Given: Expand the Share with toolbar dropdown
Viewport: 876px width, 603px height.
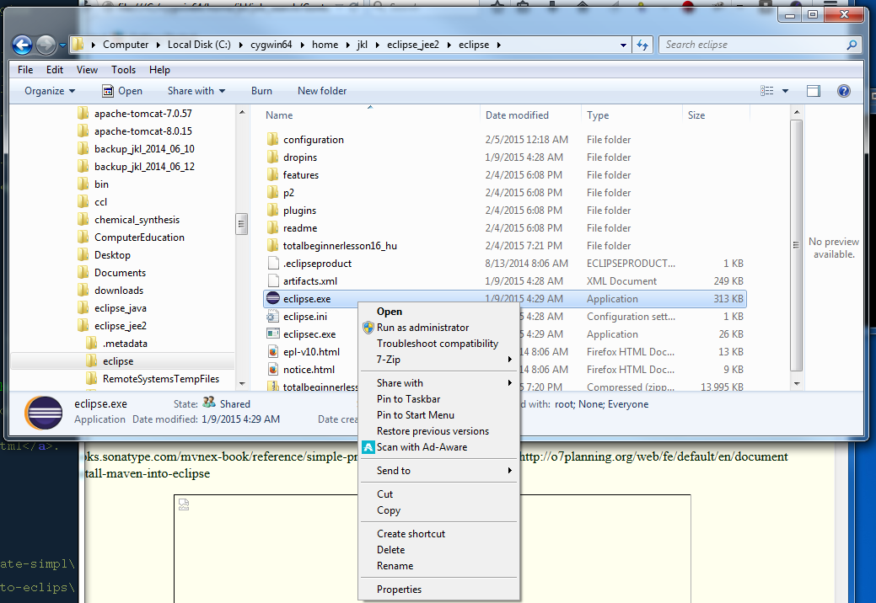Looking at the screenshot, I should click(196, 91).
